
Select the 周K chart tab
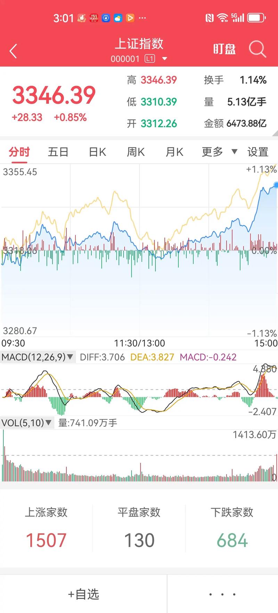[x=136, y=152]
